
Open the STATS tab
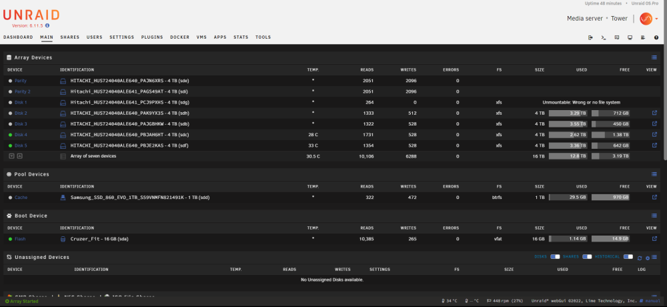[241, 37]
